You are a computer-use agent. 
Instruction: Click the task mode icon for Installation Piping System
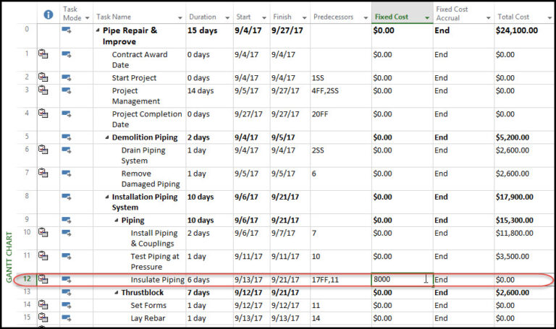[67, 197]
